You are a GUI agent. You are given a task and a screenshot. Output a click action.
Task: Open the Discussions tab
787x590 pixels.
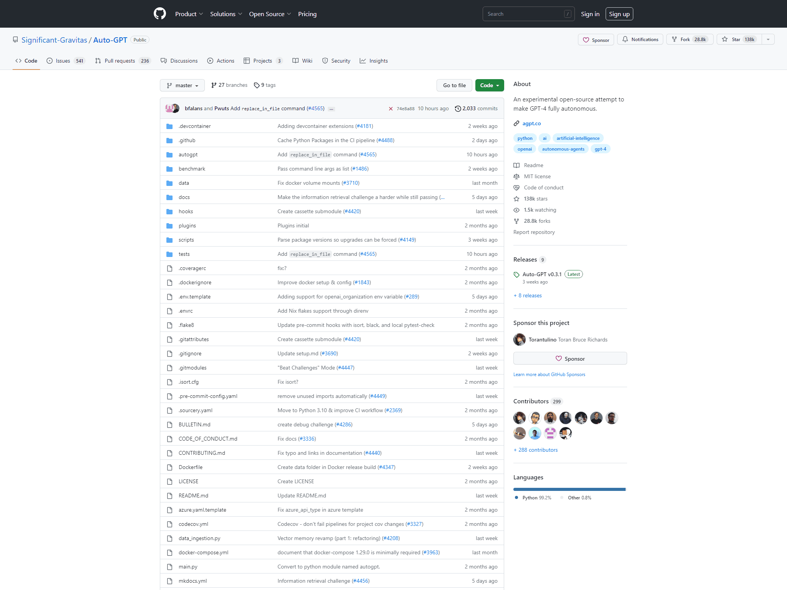[179, 61]
